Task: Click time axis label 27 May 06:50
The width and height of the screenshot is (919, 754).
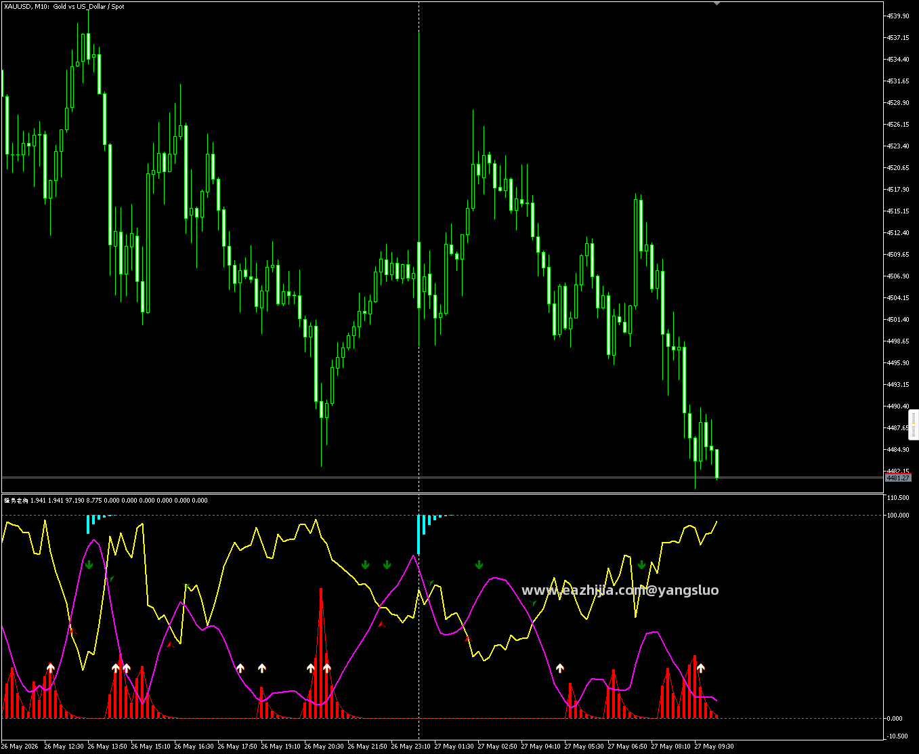Action: [x=628, y=747]
